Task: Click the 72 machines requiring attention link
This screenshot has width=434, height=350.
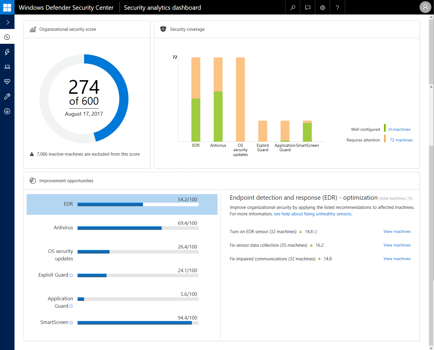Action: pos(401,140)
